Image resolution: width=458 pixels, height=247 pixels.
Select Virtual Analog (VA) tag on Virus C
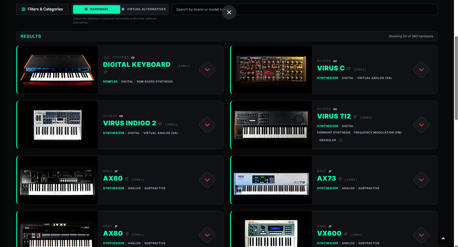374,78
